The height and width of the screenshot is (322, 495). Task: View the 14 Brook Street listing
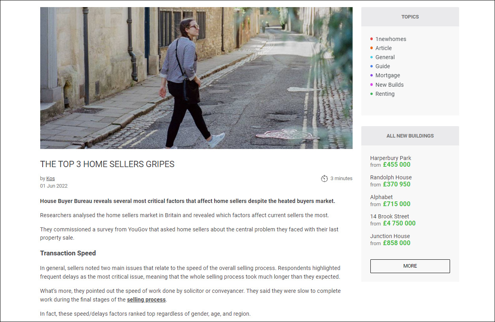point(390,216)
